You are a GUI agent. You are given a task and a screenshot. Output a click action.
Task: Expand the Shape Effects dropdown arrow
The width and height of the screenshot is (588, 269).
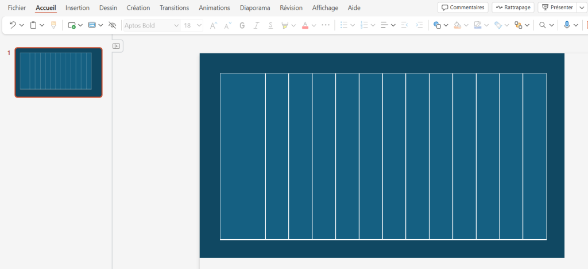(x=506, y=25)
